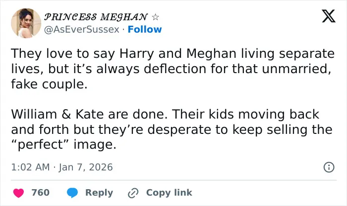Open the PRINCESS MEGHAN display name
This screenshot has height=206, width=347.
[x=96, y=17]
